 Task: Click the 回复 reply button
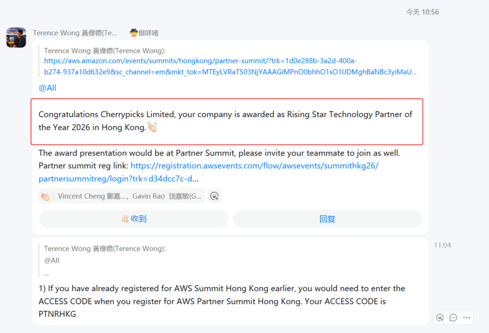coord(327,219)
